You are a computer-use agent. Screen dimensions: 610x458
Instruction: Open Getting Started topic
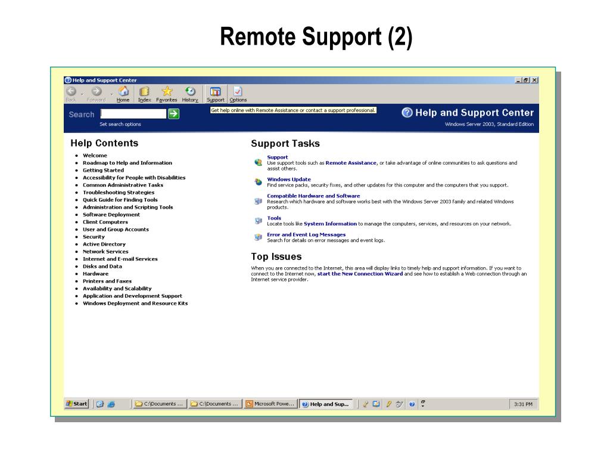103,170
